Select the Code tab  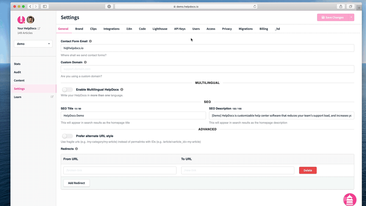pos(142,29)
